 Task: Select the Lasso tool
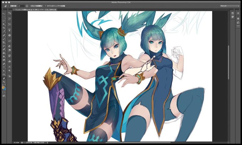pos(4,21)
